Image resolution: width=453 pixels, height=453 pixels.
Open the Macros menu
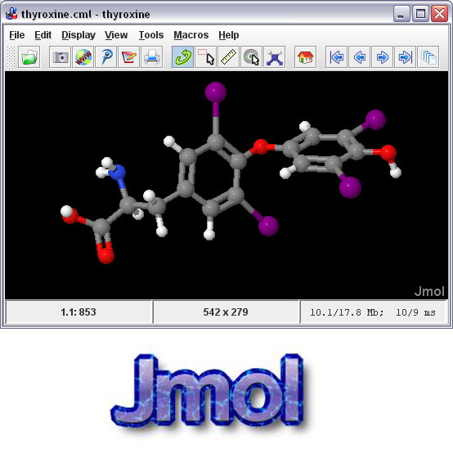[191, 35]
